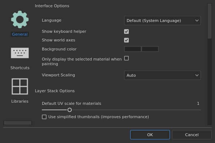Open the General settings gear icon
Screen dimensions: 215x143
pos(20,19)
